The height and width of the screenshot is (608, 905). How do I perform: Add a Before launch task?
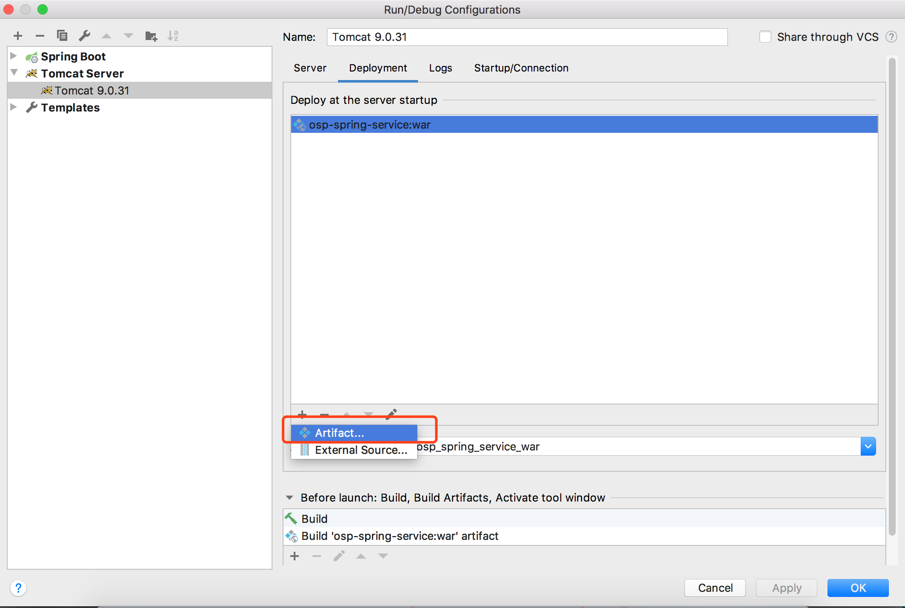point(295,556)
